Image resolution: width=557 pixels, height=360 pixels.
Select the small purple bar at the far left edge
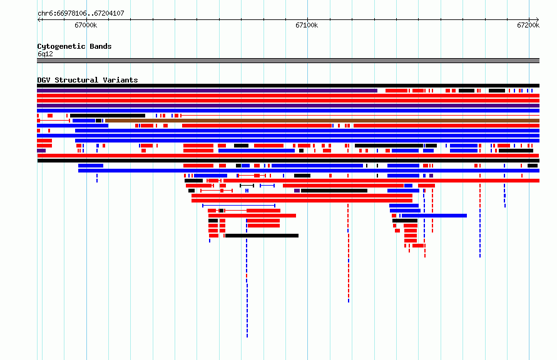tap(41, 151)
